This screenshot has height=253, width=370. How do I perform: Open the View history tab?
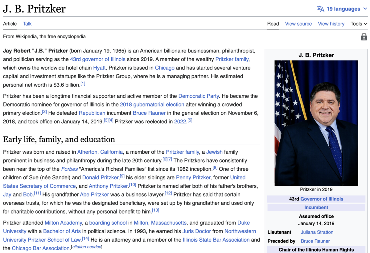click(x=331, y=24)
